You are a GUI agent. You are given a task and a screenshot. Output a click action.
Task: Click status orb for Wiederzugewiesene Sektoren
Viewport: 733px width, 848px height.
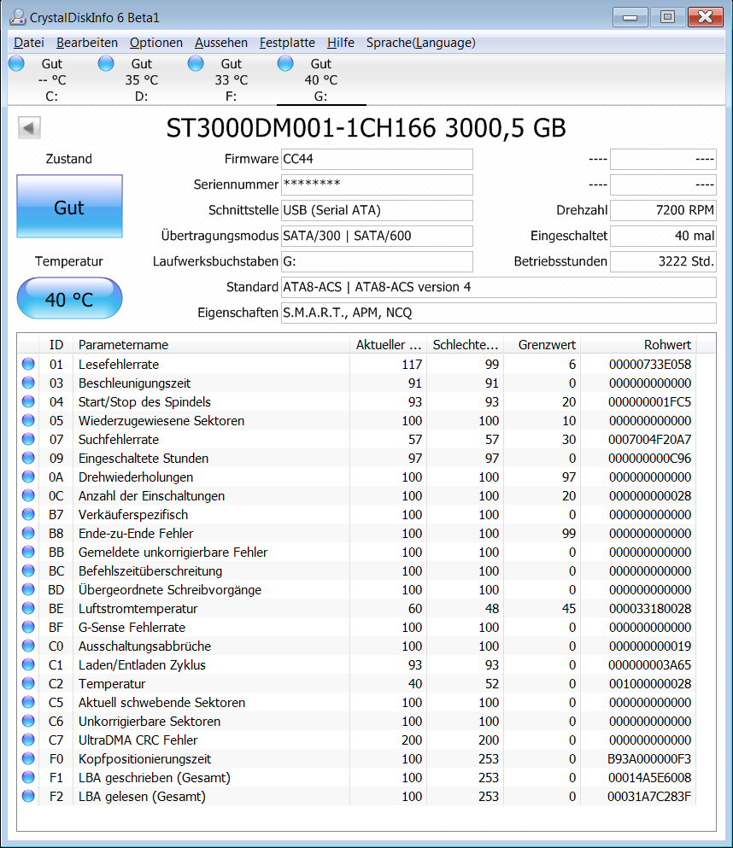point(28,420)
